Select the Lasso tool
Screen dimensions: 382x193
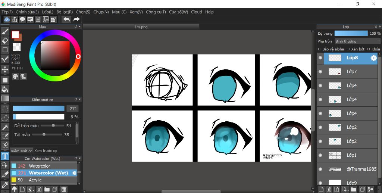click(5, 118)
